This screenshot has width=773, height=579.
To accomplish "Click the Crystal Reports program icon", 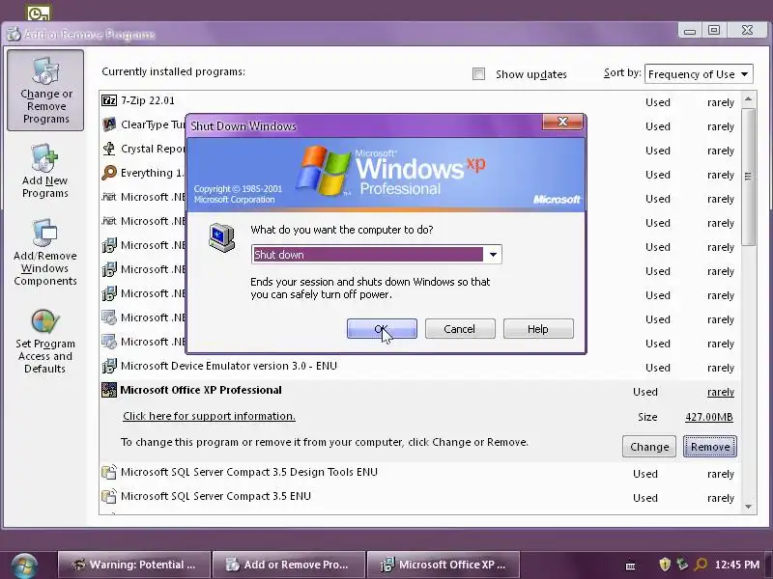I will (109, 149).
